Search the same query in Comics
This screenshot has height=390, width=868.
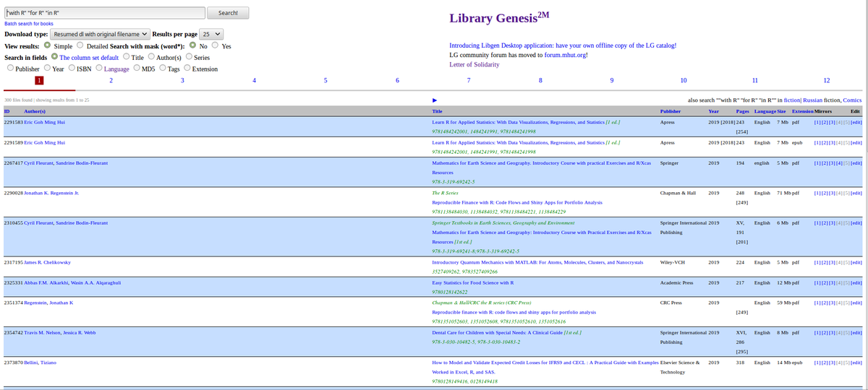[853, 100]
